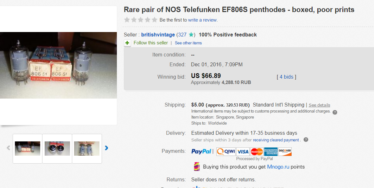The image size is (374, 188).
Task: Click the Discover card icon
Action: pyautogui.click(x=285, y=152)
